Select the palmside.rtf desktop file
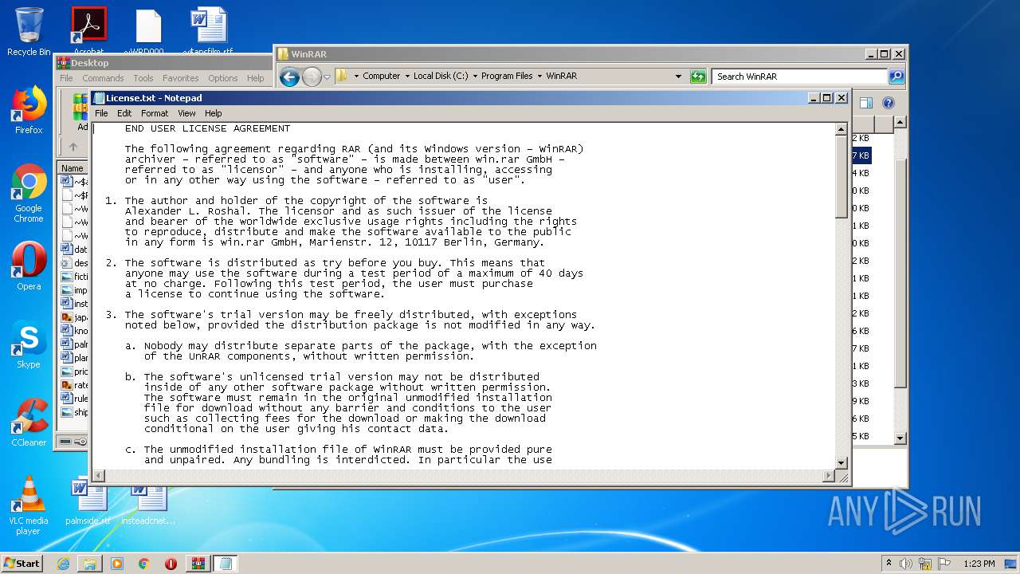This screenshot has height=574, width=1020. pyautogui.click(x=88, y=501)
